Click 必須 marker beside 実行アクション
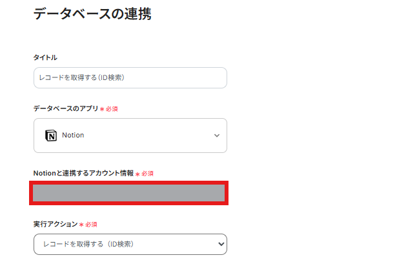The width and height of the screenshot is (417, 273). click(x=91, y=225)
